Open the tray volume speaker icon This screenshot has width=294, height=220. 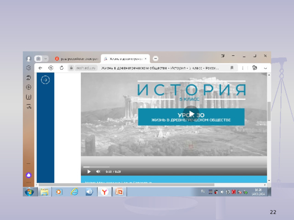coord(222,192)
